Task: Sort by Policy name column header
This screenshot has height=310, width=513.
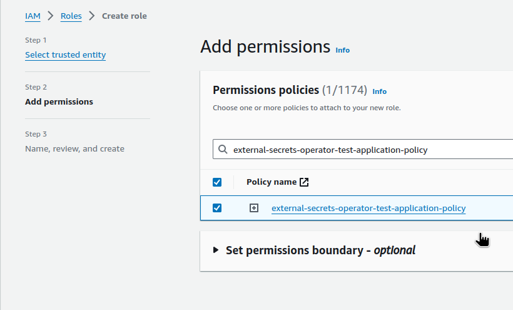Action: pyautogui.click(x=272, y=182)
